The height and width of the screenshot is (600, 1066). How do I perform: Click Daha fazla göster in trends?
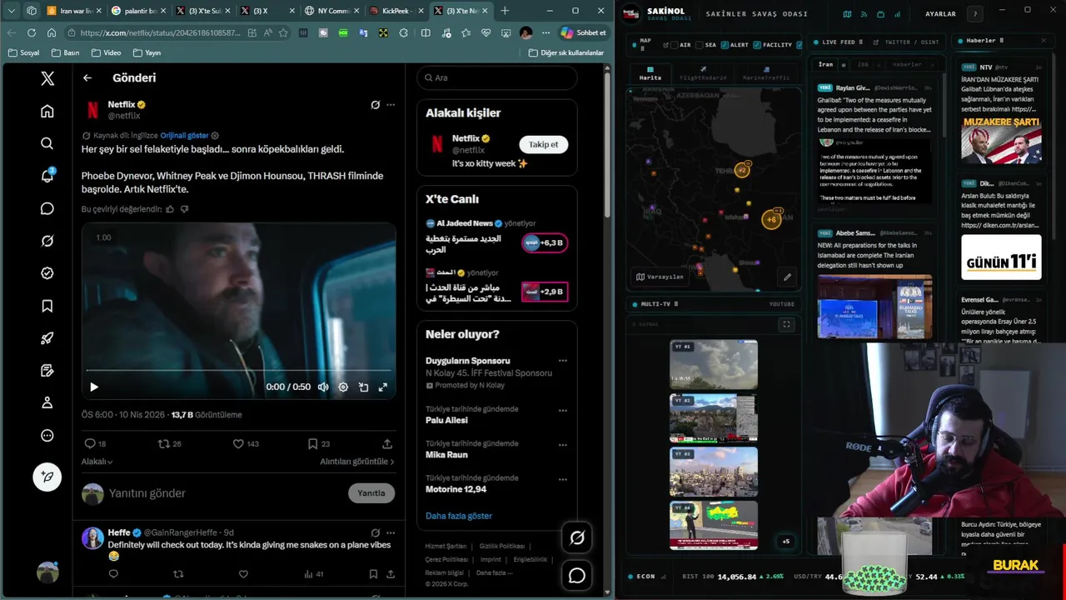[459, 516]
